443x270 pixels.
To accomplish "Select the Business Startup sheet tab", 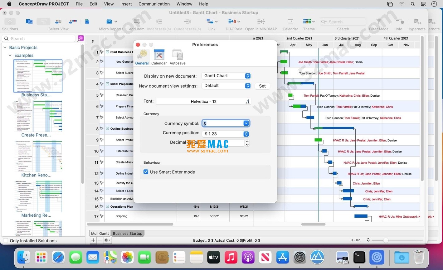I will tap(128, 233).
